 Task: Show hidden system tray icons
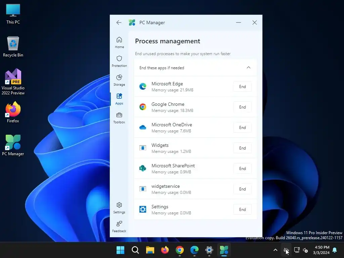click(x=275, y=250)
